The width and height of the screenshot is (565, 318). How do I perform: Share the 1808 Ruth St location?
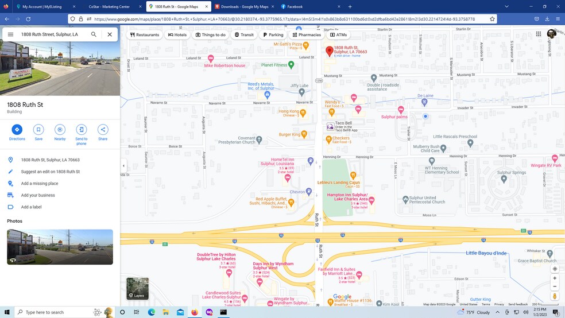coord(103,130)
